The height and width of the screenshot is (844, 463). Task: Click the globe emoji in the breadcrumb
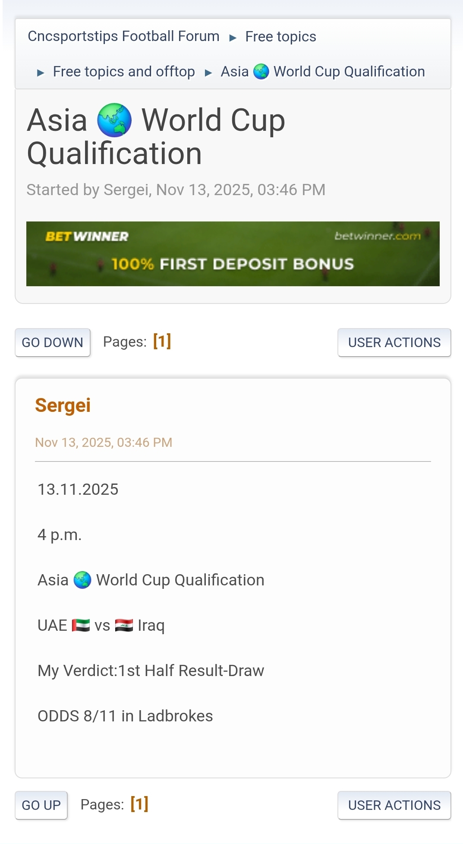(x=261, y=72)
